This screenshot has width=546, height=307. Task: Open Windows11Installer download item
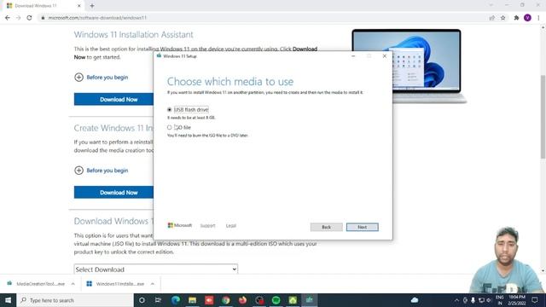pos(116,284)
